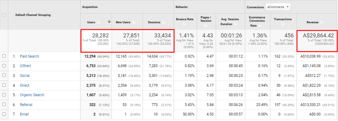Open help icon under Bounce Rate
The width and height of the screenshot is (338, 121).
[x=184, y=24]
